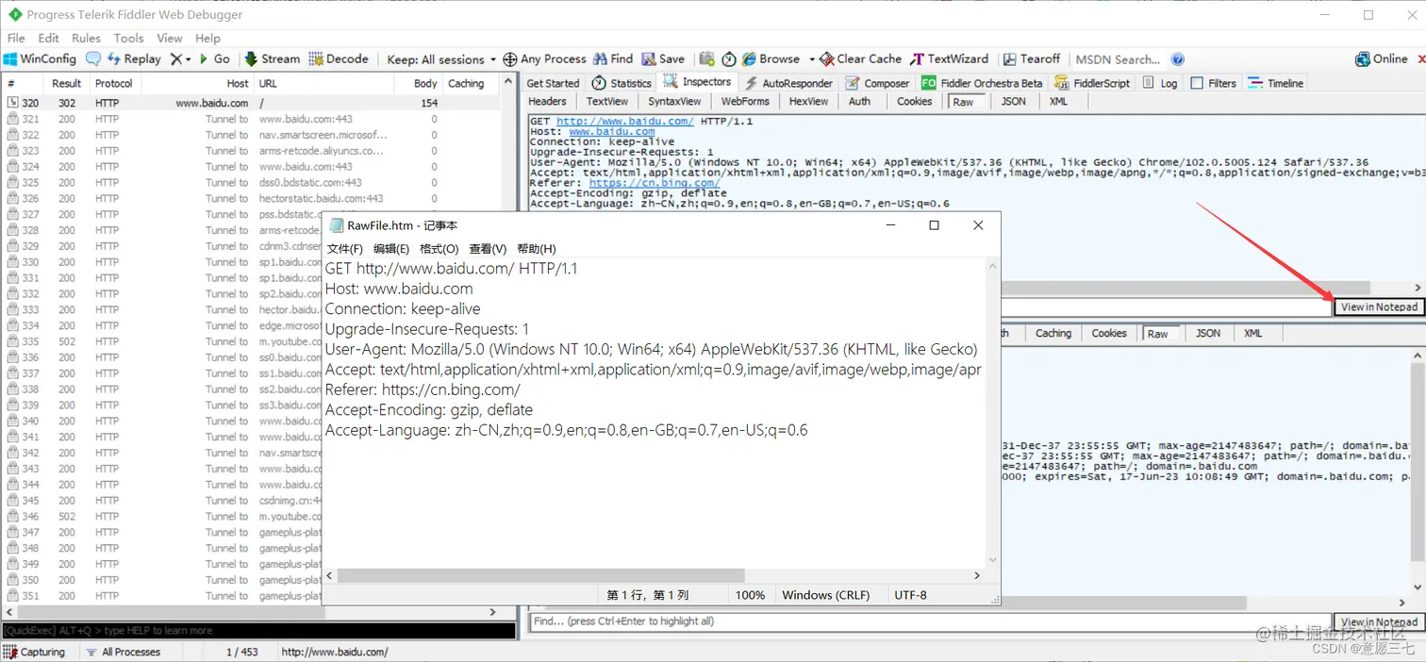Switch to the Composer tab
Image resolution: width=1426 pixels, height=662 pixels.
point(878,83)
